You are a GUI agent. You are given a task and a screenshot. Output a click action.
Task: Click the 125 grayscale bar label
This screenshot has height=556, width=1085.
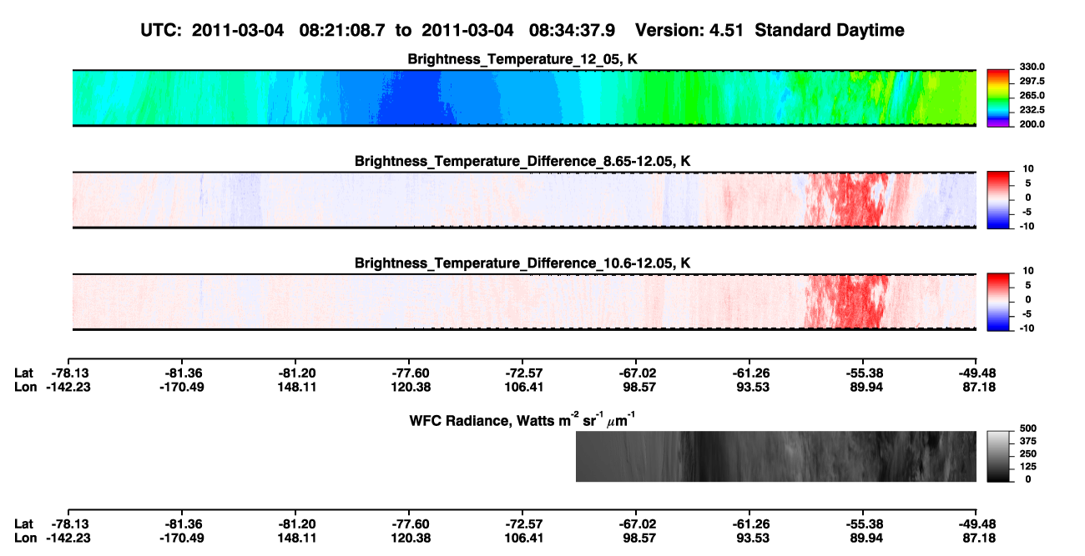tap(1028, 467)
